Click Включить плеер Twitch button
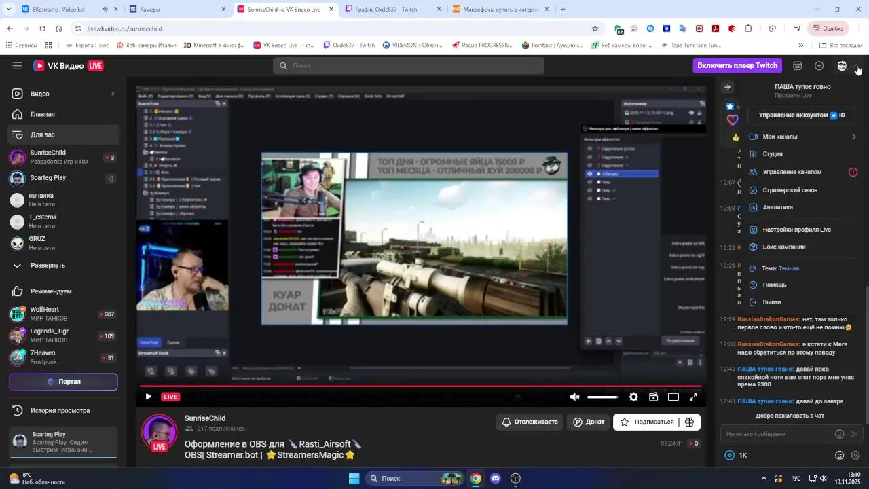This screenshot has height=489, width=869. (x=737, y=66)
